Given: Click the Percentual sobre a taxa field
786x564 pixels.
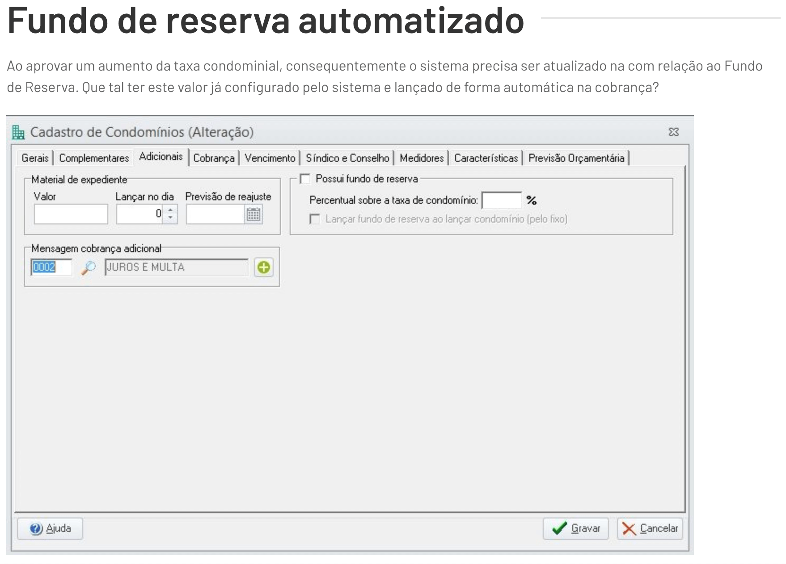Looking at the screenshot, I should coord(502,200).
